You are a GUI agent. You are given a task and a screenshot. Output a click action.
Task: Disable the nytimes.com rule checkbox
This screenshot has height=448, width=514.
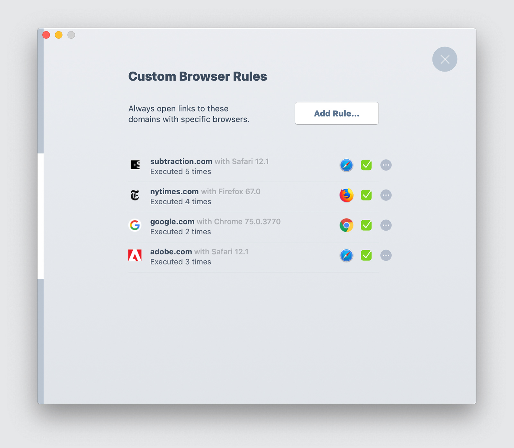pos(366,195)
